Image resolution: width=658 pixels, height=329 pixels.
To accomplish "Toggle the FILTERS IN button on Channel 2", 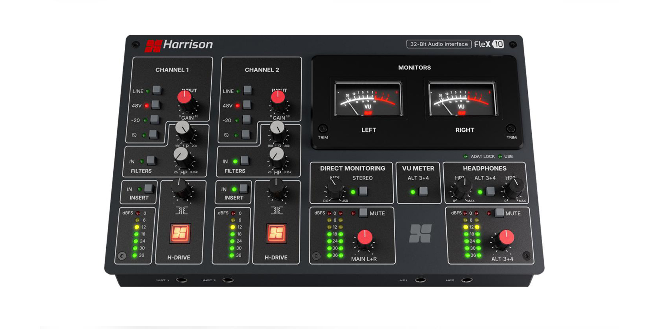I will (245, 160).
